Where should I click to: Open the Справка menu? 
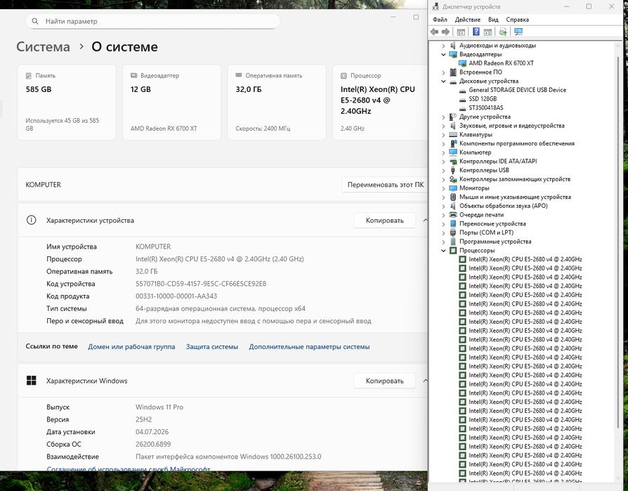pos(517,20)
